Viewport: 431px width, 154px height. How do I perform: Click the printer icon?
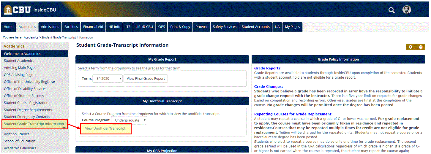click(420, 47)
